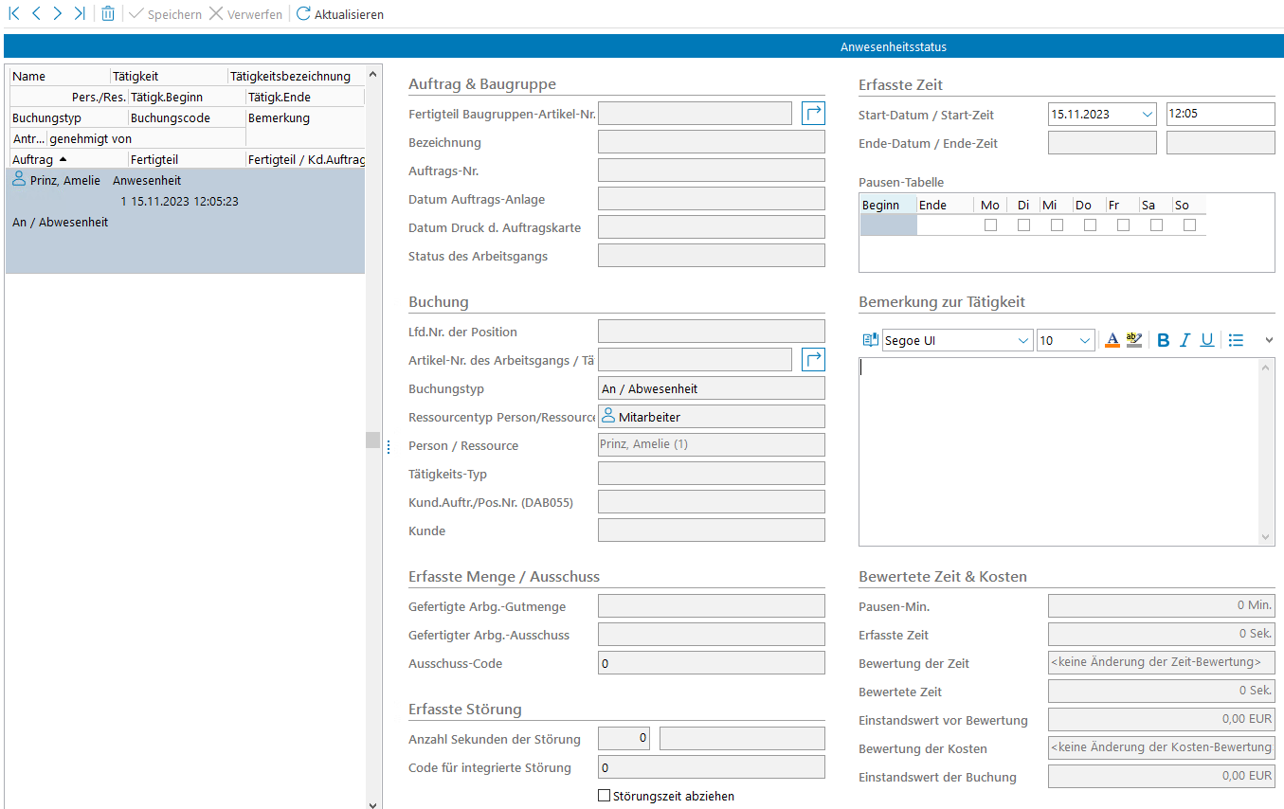Jump to the last record
This screenshot has width=1284, height=809.
point(80,14)
